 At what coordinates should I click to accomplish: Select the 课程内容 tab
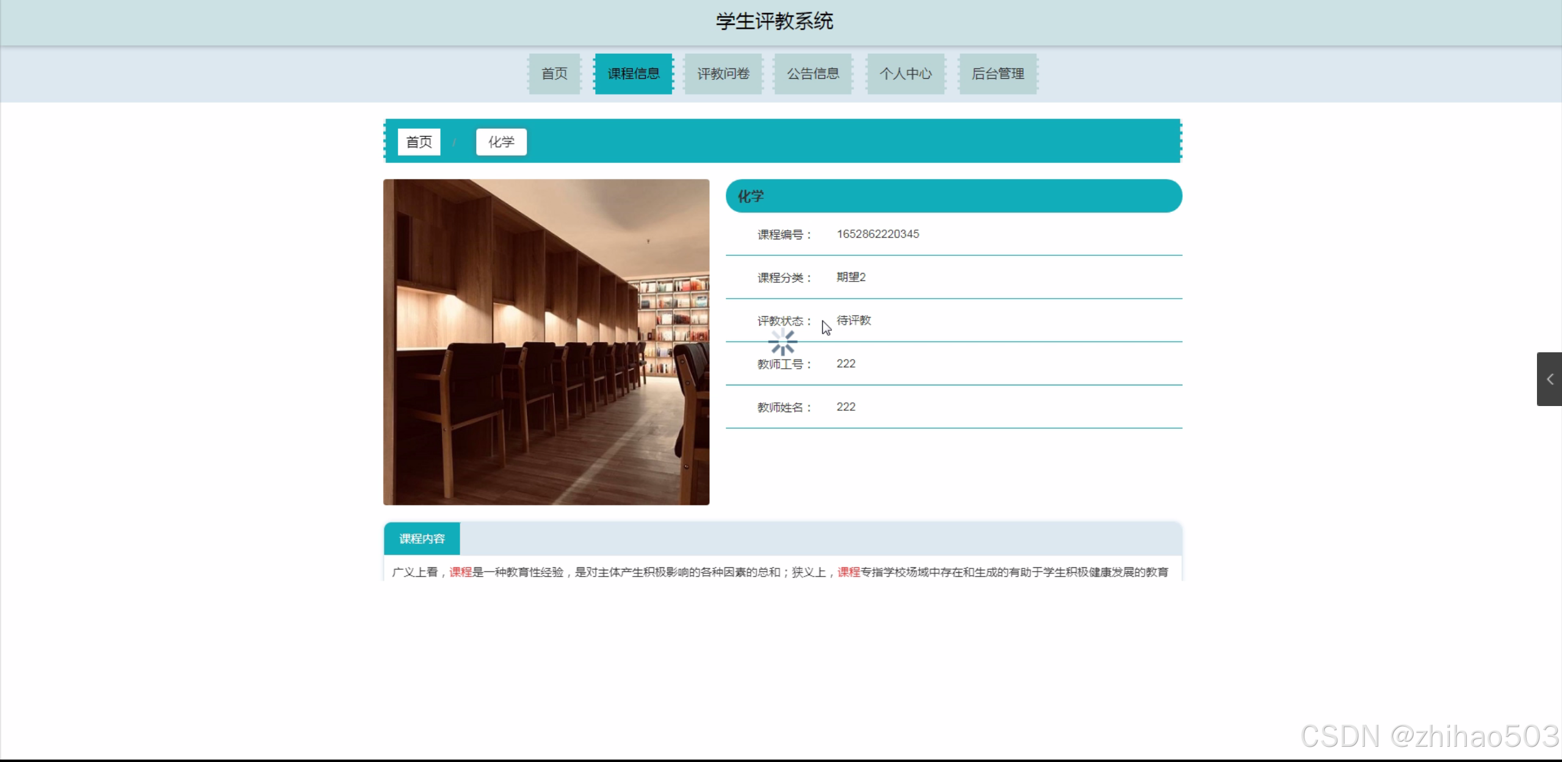coord(422,539)
